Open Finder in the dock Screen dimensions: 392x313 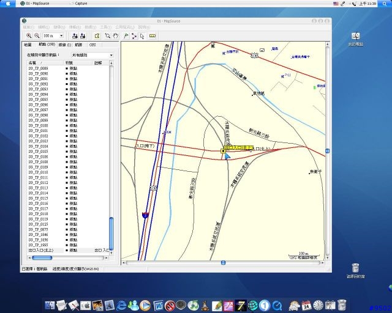coord(50,306)
